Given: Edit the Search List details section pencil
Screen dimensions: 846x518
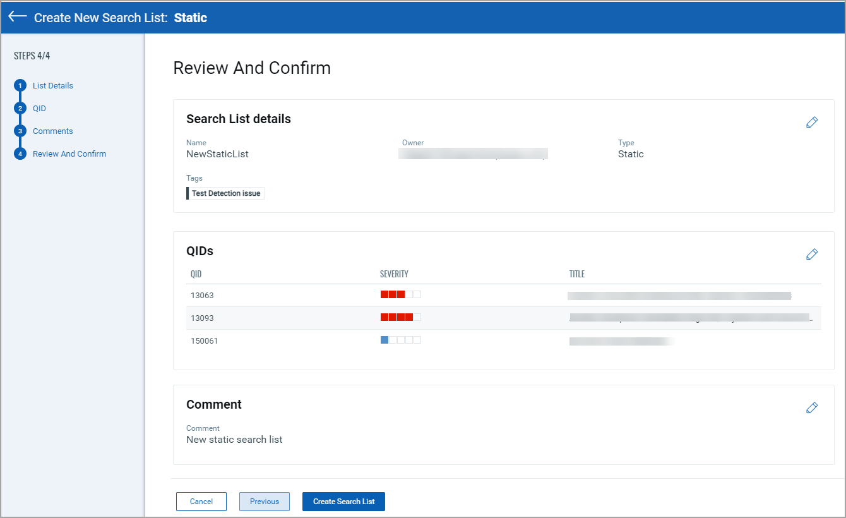Looking at the screenshot, I should tap(812, 122).
